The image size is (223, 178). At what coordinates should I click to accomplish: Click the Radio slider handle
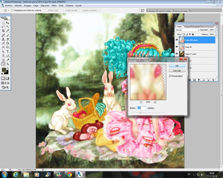tap(140, 112)
